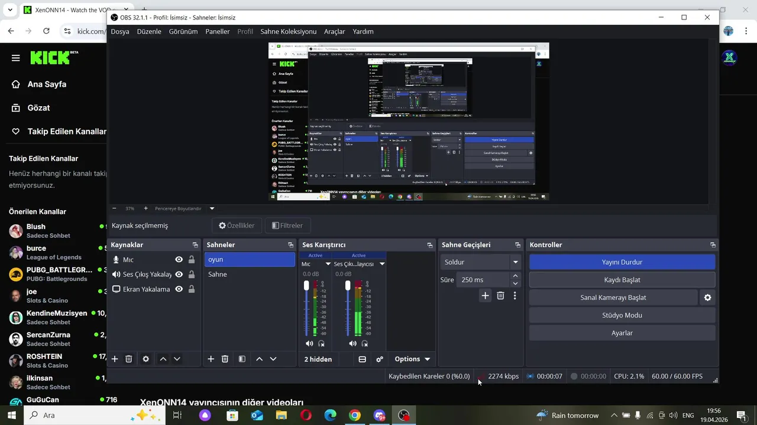
Task: Add a scene transition with plus icon
Action: click(x=485, y=296)
